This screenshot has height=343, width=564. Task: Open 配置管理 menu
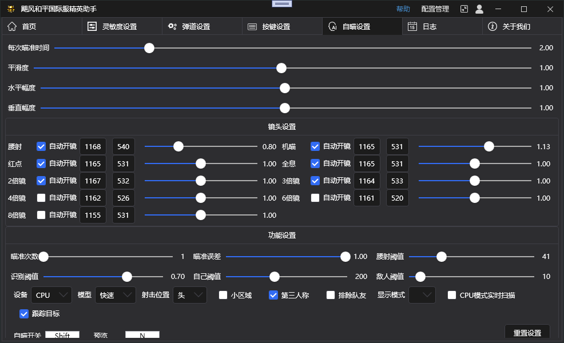pyautogui.click(x=435, y=9)
